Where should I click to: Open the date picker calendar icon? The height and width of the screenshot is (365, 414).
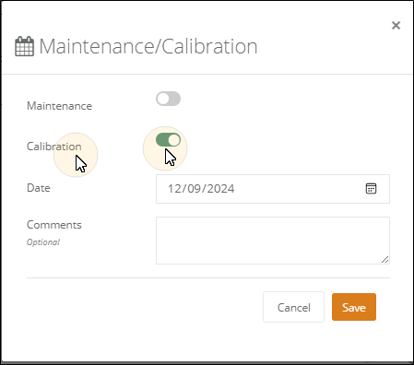tap(371, 189)
